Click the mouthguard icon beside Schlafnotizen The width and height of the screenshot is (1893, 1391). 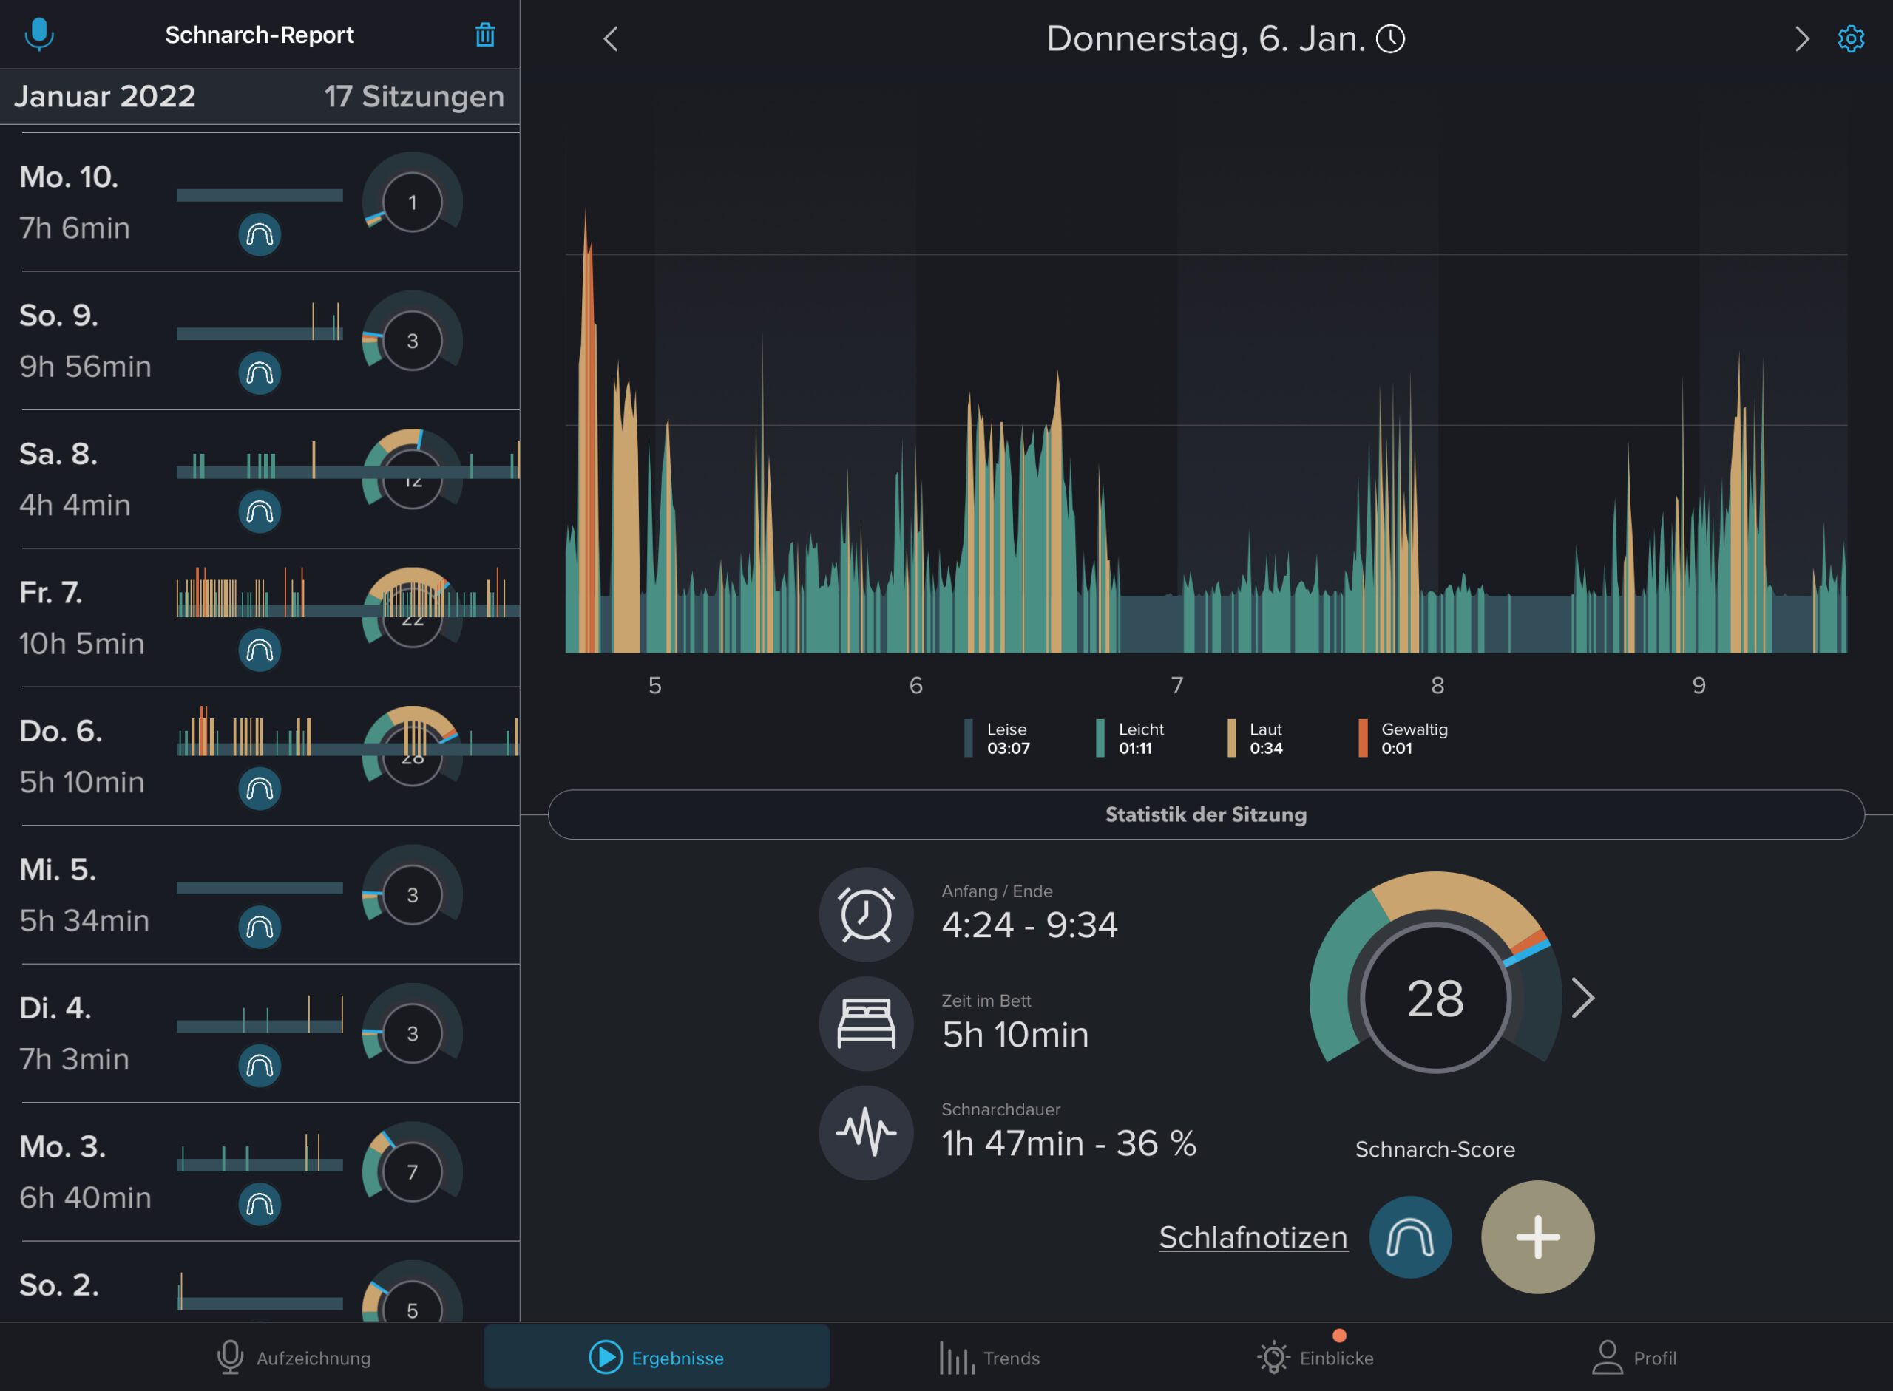pyautogui.click(x=1409, y=1237)
